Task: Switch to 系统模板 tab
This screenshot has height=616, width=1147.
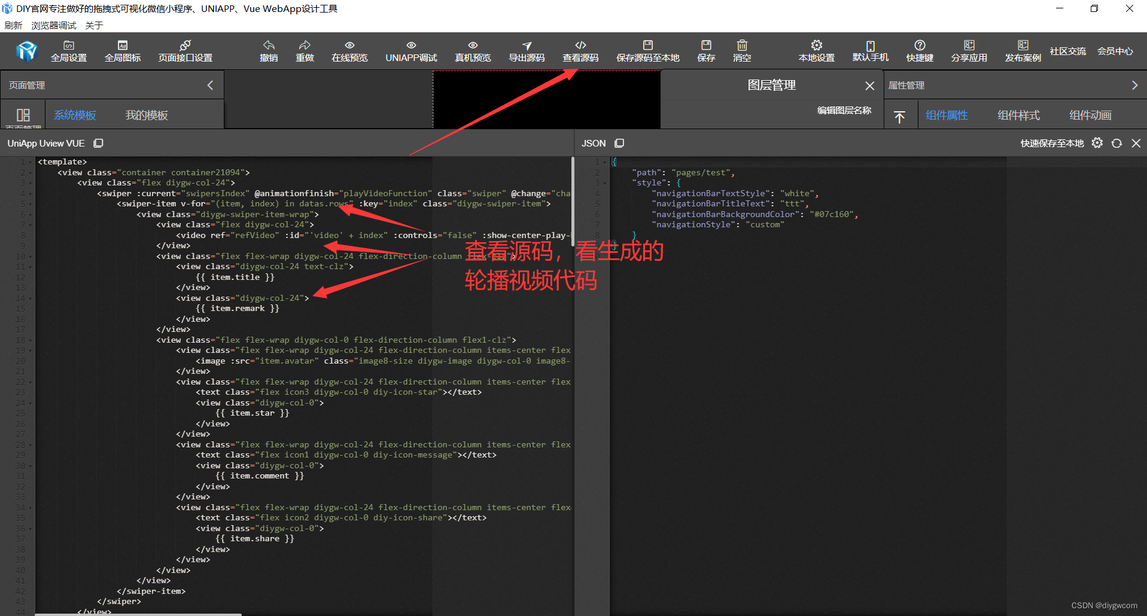Action: click(x=75, y=115)
